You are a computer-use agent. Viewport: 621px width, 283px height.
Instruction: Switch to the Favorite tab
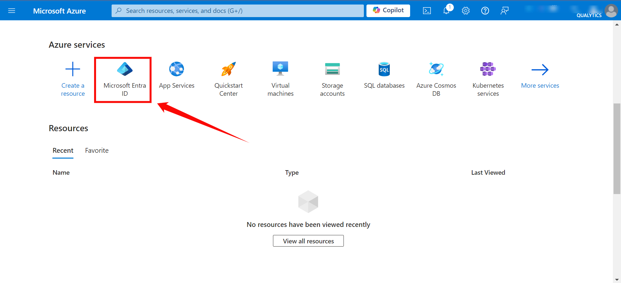pos(97,151)
